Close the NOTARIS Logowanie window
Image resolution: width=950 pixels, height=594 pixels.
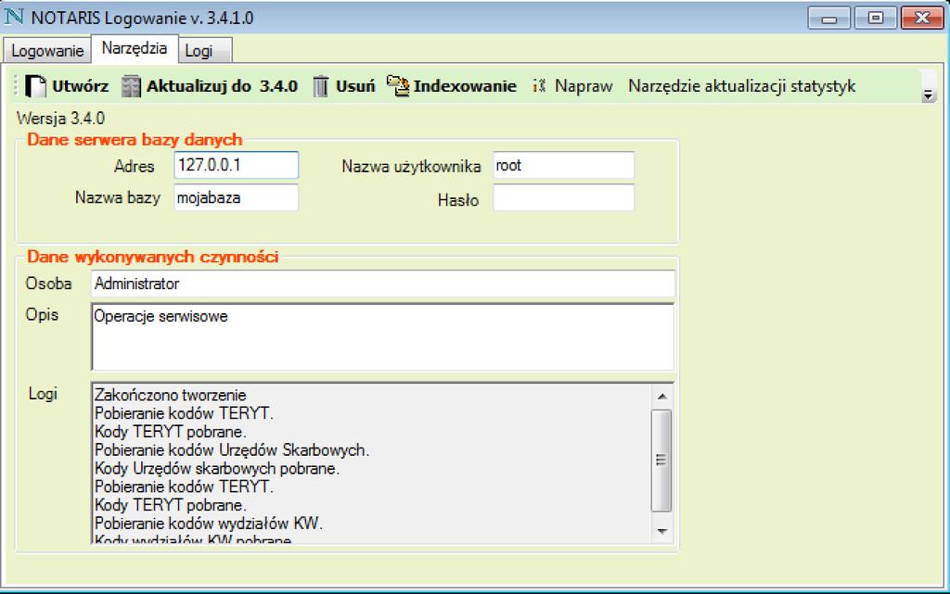tap(922, 19)
